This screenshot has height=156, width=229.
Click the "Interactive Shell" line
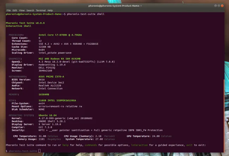click(18, 26)
